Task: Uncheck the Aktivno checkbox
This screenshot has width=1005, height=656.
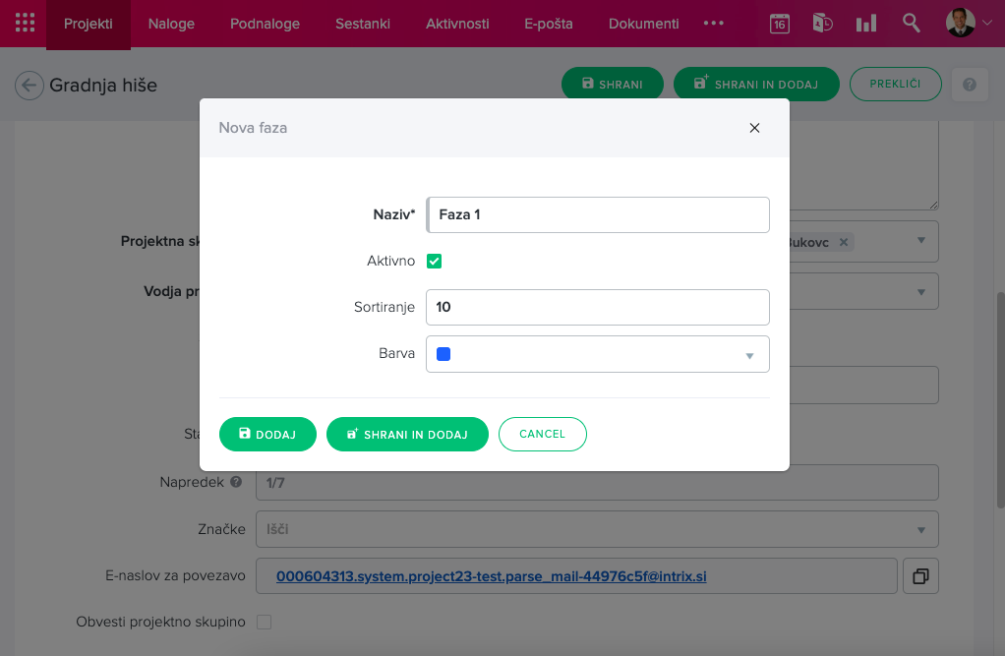Action: [x=434, y=262]
